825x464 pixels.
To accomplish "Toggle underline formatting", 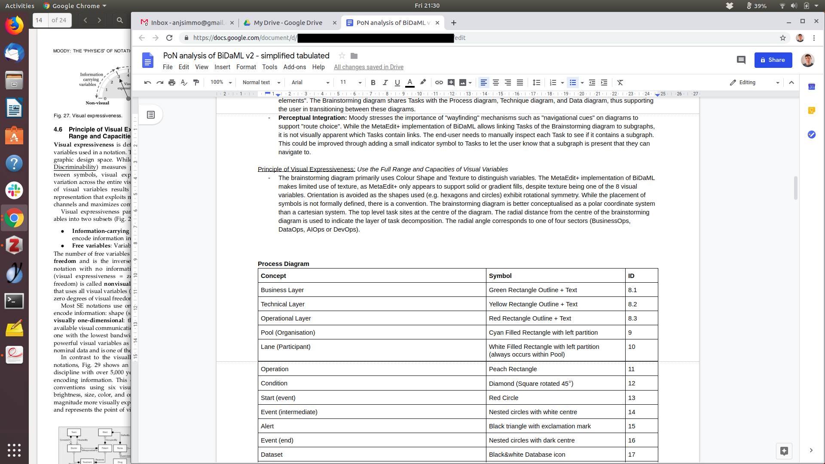I will 397,82.
